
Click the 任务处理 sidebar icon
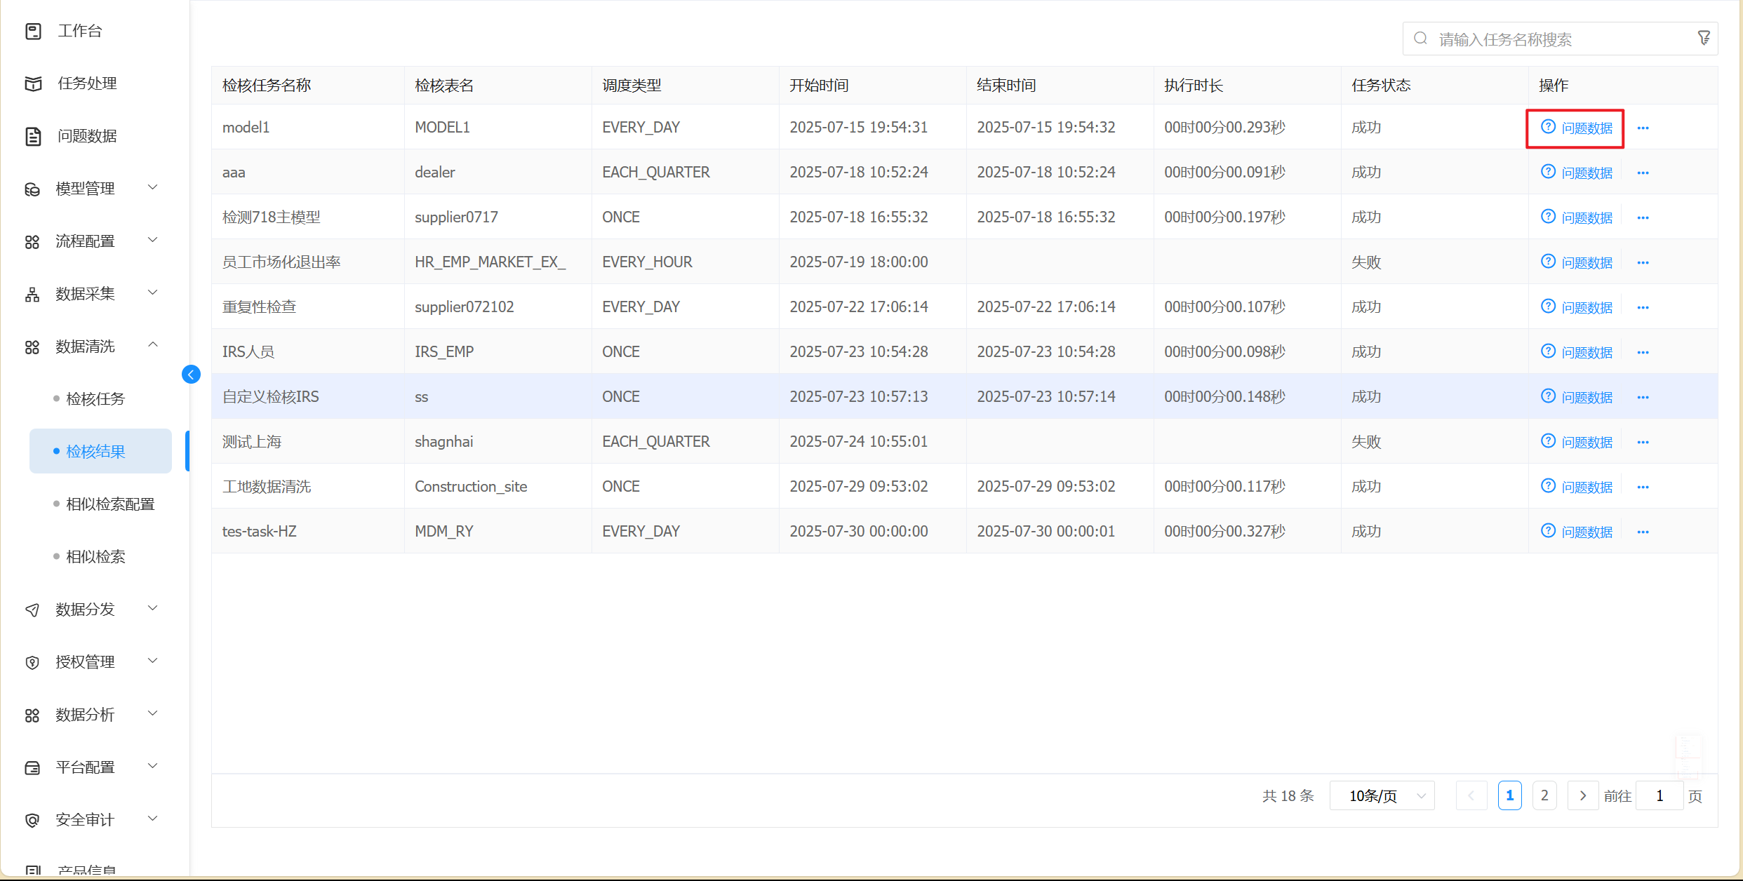tap(33, 83)
